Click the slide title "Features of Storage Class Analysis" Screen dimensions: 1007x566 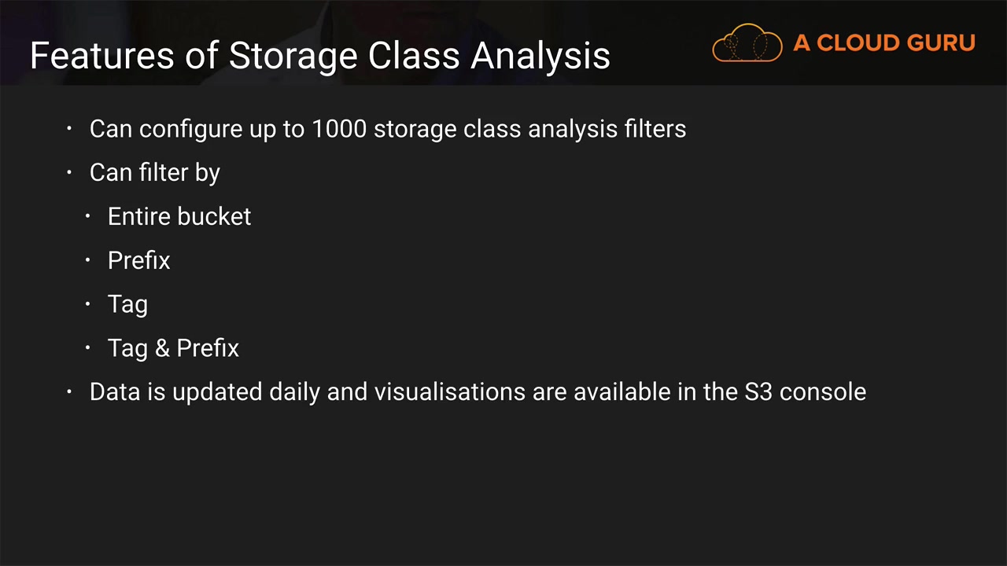coord(319,56)
